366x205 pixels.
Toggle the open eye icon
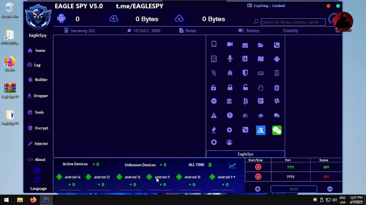(x=261, y=116)
